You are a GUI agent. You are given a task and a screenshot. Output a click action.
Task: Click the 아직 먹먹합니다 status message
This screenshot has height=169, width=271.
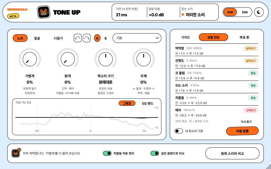[x=51, y=153]
